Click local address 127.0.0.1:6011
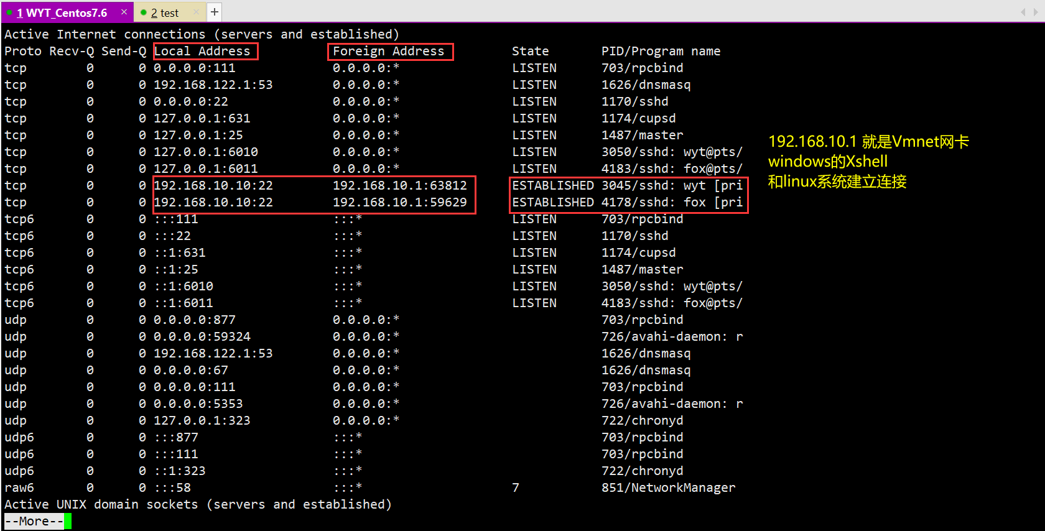1045x531 pixels. (206, 169)
